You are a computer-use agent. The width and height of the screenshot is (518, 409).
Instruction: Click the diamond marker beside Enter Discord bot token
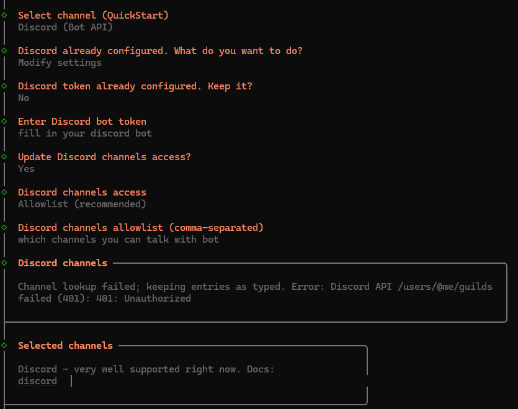pyautogui.click(x=6, y=121)
